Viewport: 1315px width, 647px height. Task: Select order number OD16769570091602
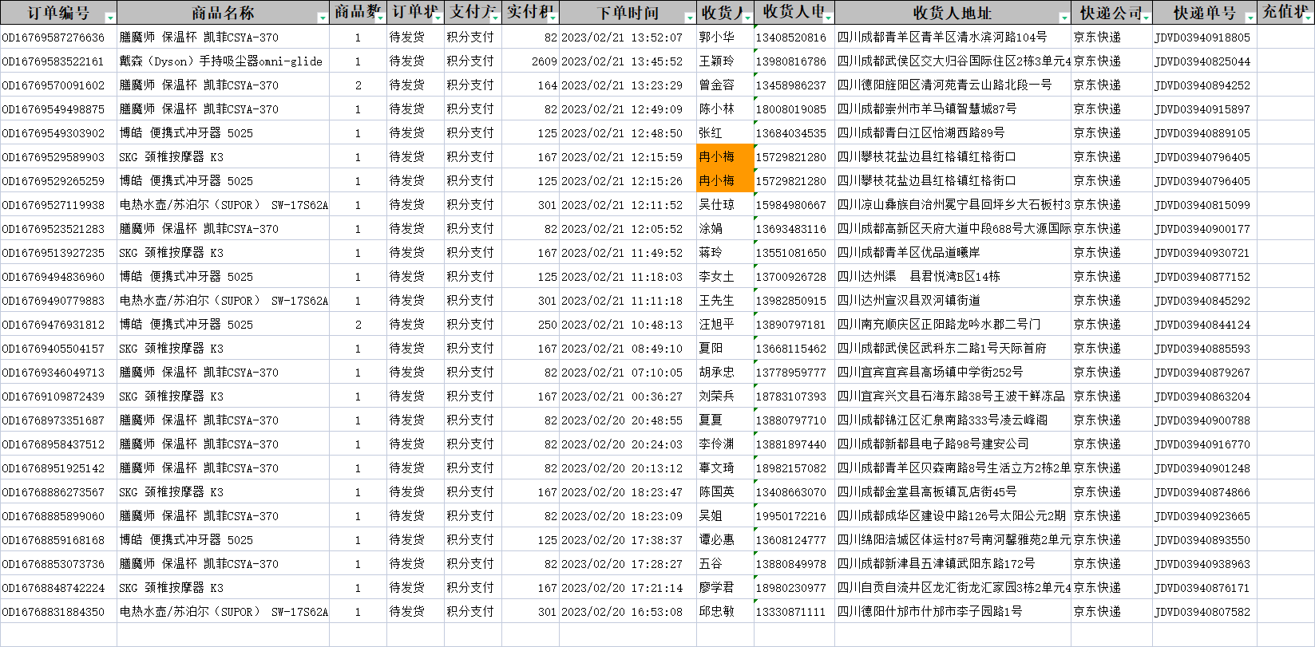coord(58,85)
